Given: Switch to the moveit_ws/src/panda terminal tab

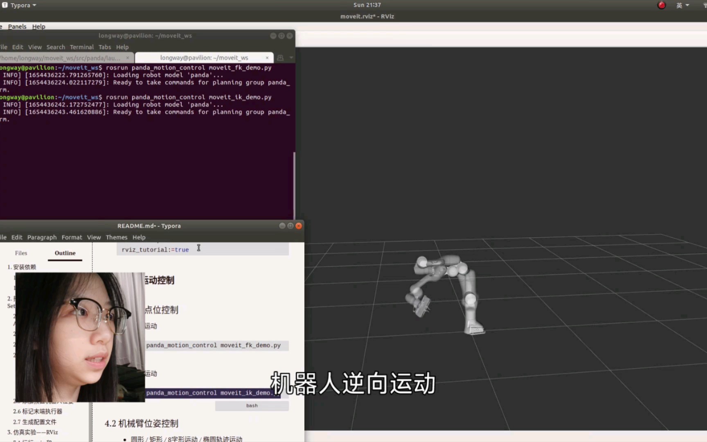Looking at the screenshot, I should (x=61, y=58).
